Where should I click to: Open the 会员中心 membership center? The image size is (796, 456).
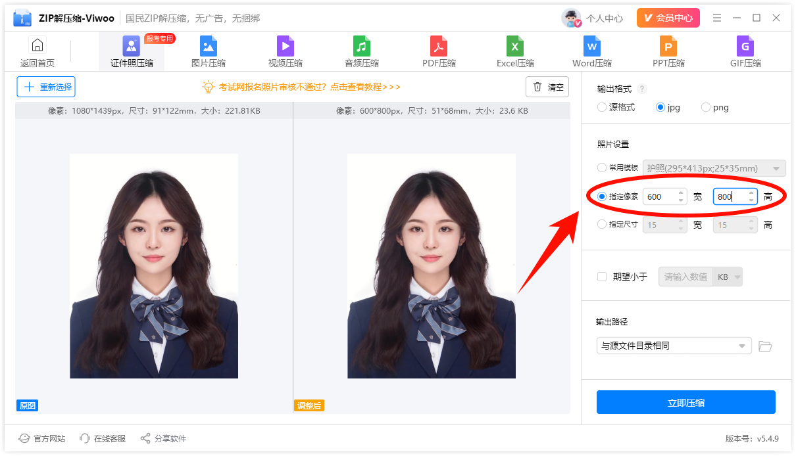point(668,18)
